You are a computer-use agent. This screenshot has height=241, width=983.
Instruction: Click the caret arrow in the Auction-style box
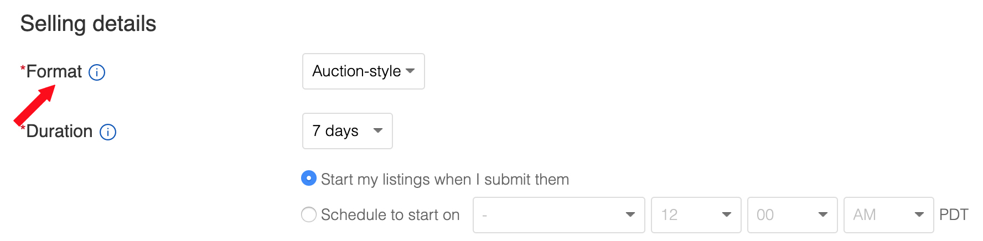[410, 71]
